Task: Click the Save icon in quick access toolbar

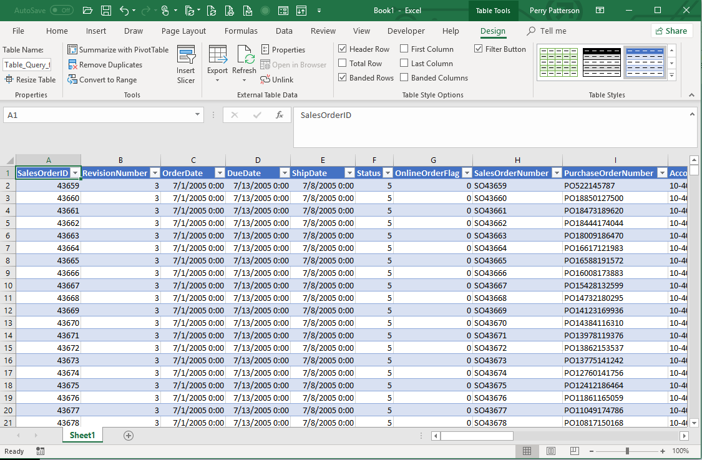Action: pyautogui.click(x=106, y=11)
